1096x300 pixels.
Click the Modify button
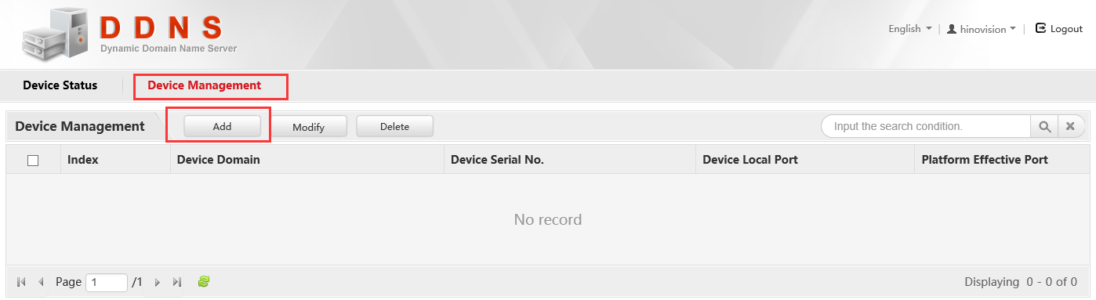coord(308,127)
